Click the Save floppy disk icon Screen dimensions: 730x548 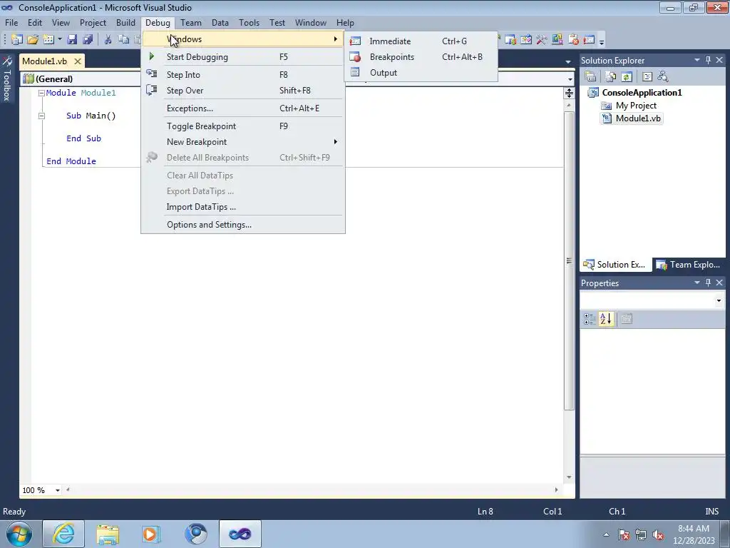(x=72, y=40)
